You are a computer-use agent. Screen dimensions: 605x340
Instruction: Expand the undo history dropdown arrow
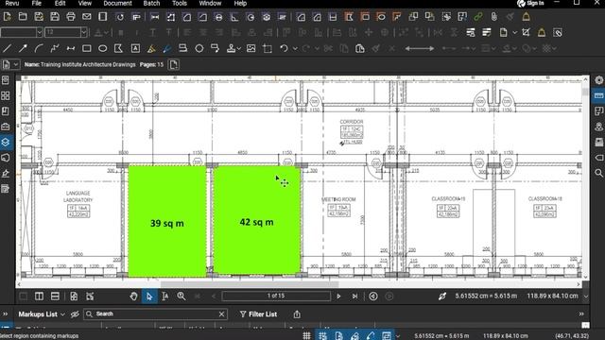point(295,48)
